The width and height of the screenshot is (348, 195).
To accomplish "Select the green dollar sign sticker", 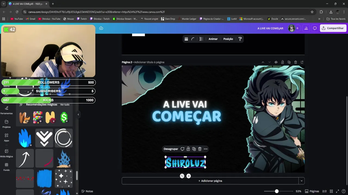I will click(64, 117).
